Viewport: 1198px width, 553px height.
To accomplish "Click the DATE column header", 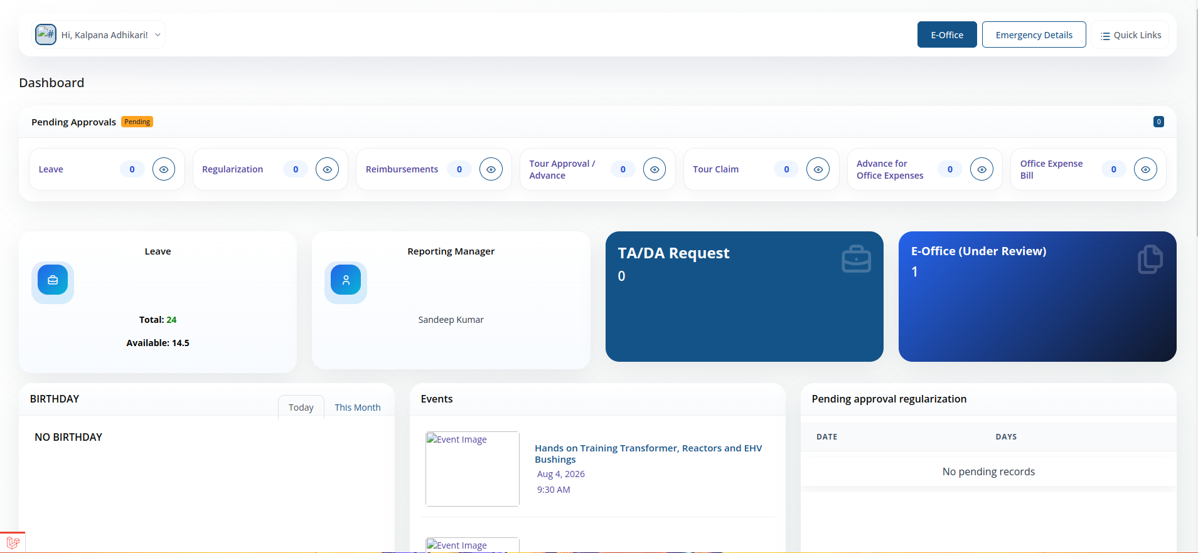I will click(826, 437).
